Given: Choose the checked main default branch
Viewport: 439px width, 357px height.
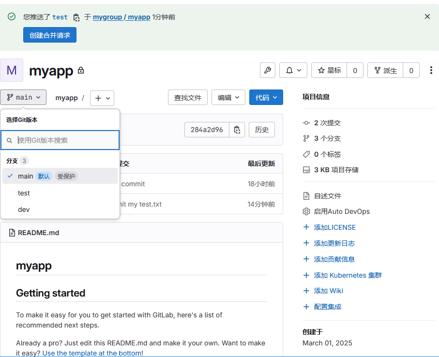Looking at the screenshot, I should click(x=26, y=176).
